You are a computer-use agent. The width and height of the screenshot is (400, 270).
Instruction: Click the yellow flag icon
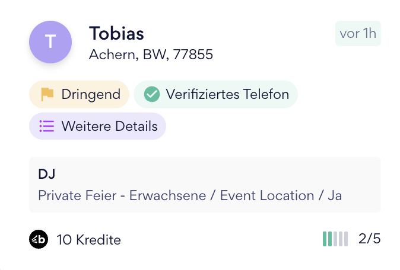(x=47, y=94)
